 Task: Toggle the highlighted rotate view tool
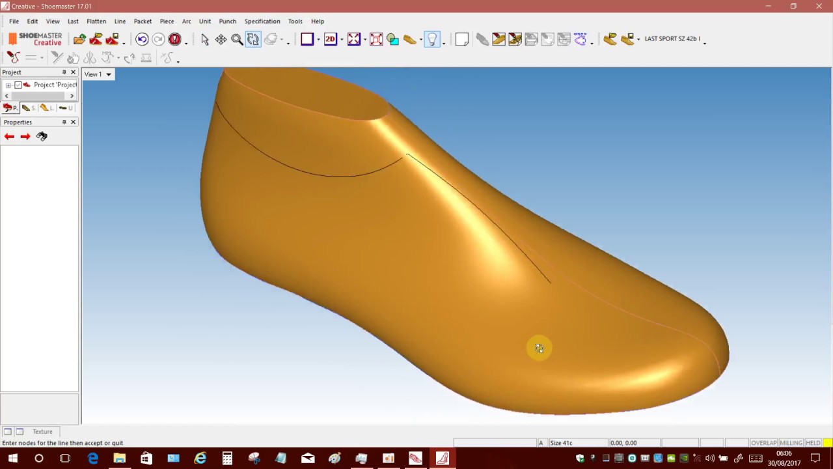[253, 39]
